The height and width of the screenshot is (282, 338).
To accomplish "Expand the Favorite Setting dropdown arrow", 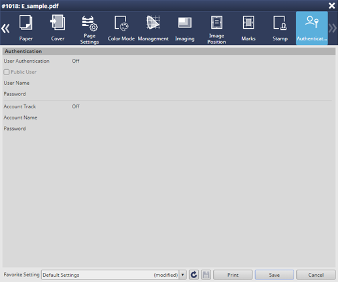I will pyautogui.click(x=182, y=275).
